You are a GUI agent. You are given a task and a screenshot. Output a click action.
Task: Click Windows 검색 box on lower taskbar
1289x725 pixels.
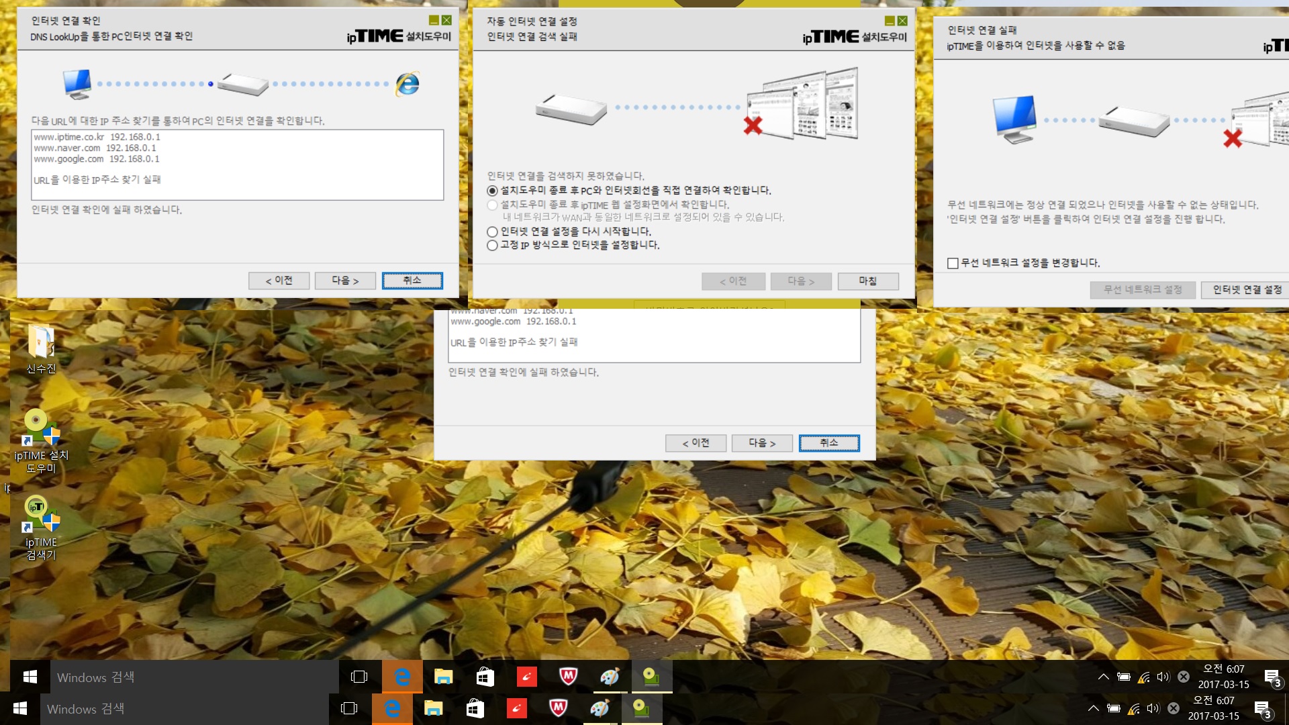184,708
